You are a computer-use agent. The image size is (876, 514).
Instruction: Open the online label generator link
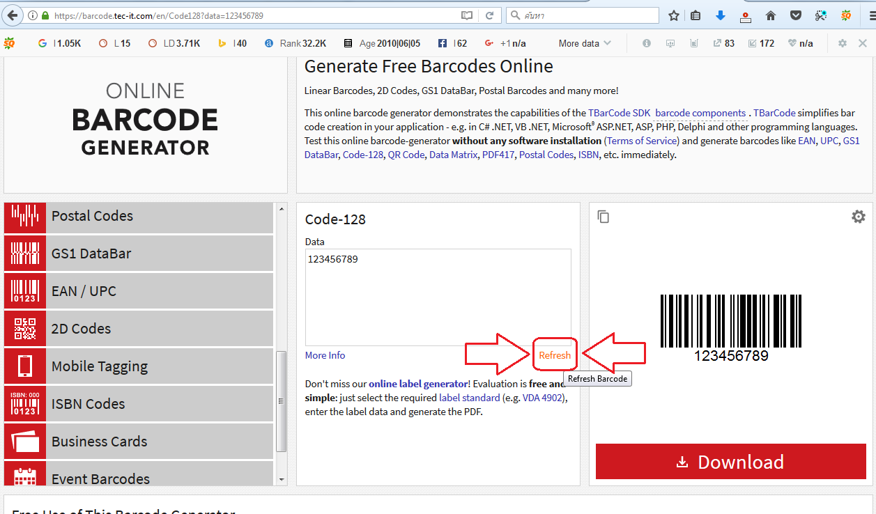(418, 384)
